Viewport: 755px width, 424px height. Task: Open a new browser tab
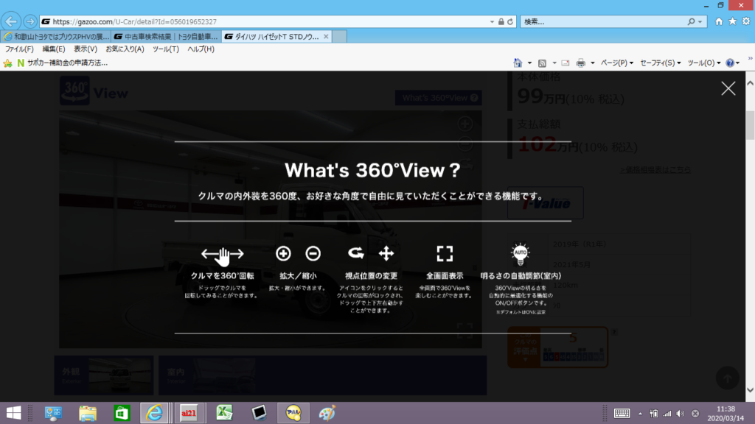tap(339, 37)
